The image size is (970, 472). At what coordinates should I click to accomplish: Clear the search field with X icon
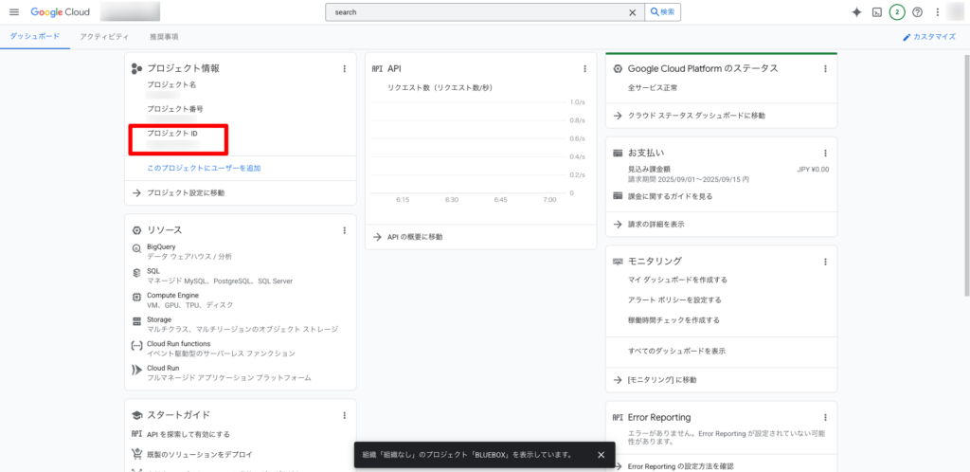point(633,12)
